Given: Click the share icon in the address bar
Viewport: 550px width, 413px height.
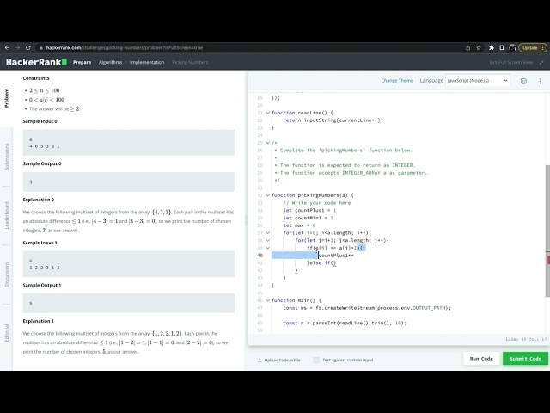Looking at the screenshot, I should 467,48.
